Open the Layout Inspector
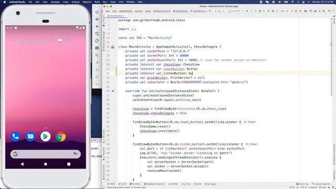The height and width of the screenshot is (189, 336). 321,184
